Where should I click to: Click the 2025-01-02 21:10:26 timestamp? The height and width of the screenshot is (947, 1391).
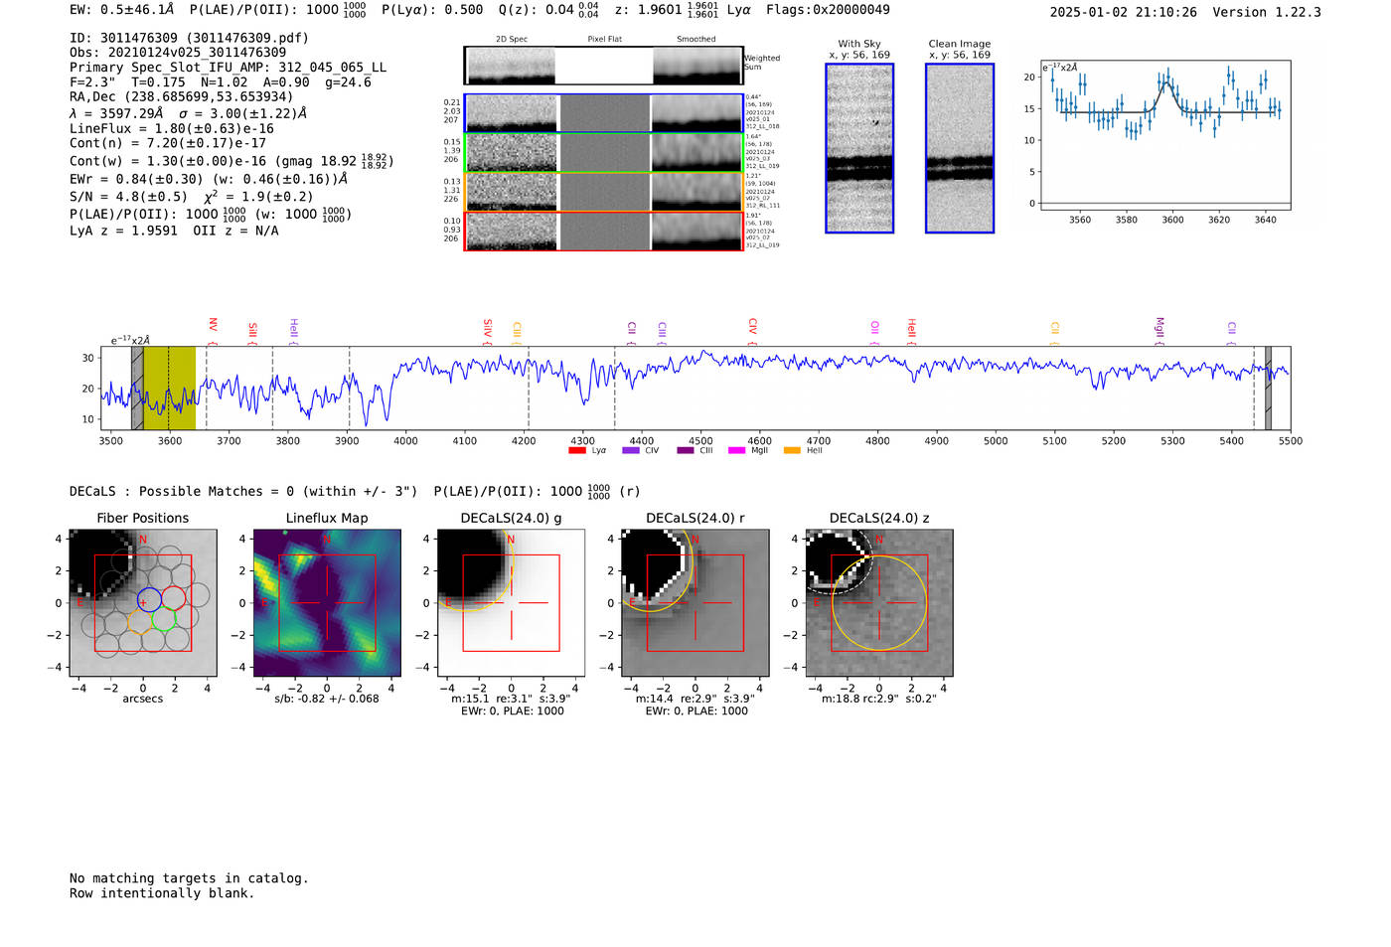click(1123, 13)
